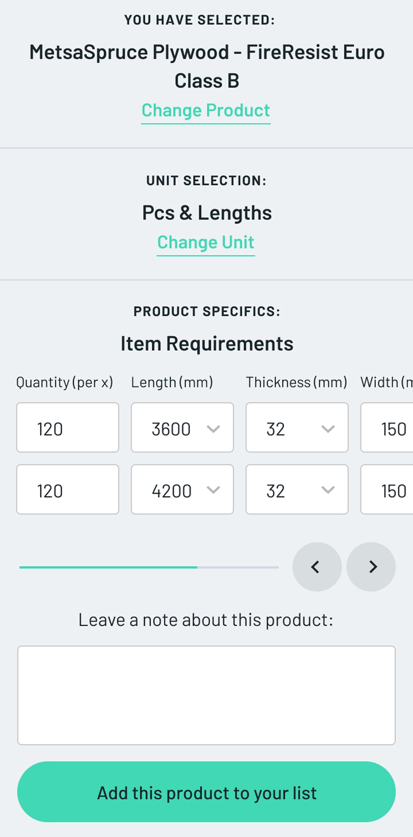This screenshot has height=837, width=413.
Task: Click the horizontal scroll progress bar
Action: [x=149, y=567]
